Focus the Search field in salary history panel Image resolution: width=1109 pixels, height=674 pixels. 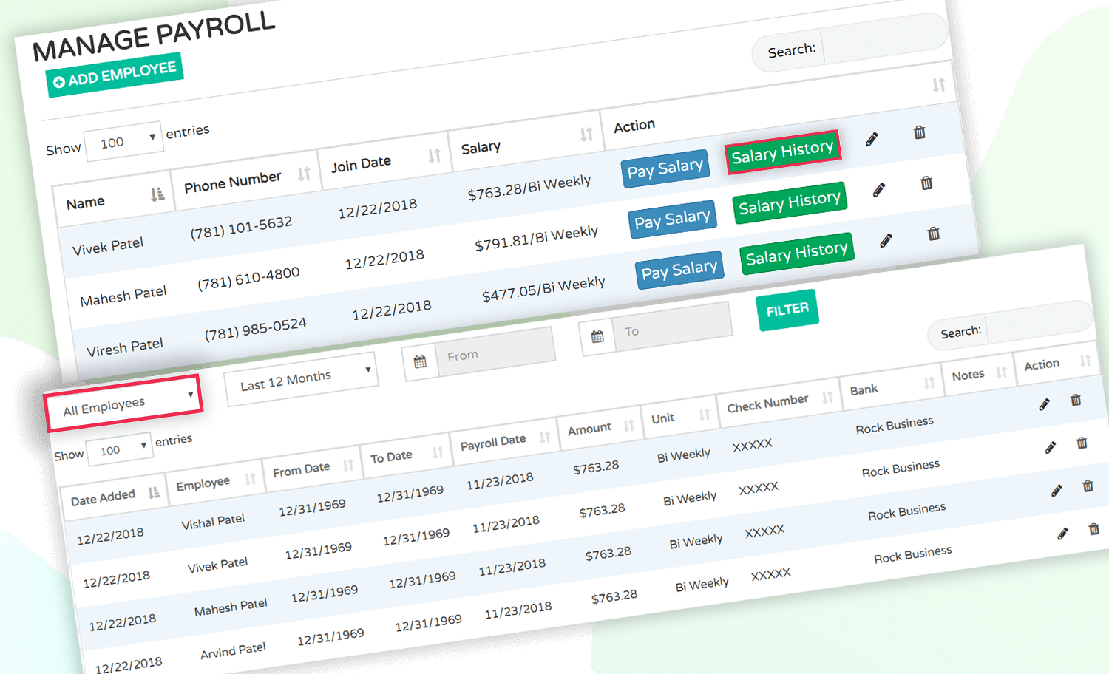[x=1040, y=321]
